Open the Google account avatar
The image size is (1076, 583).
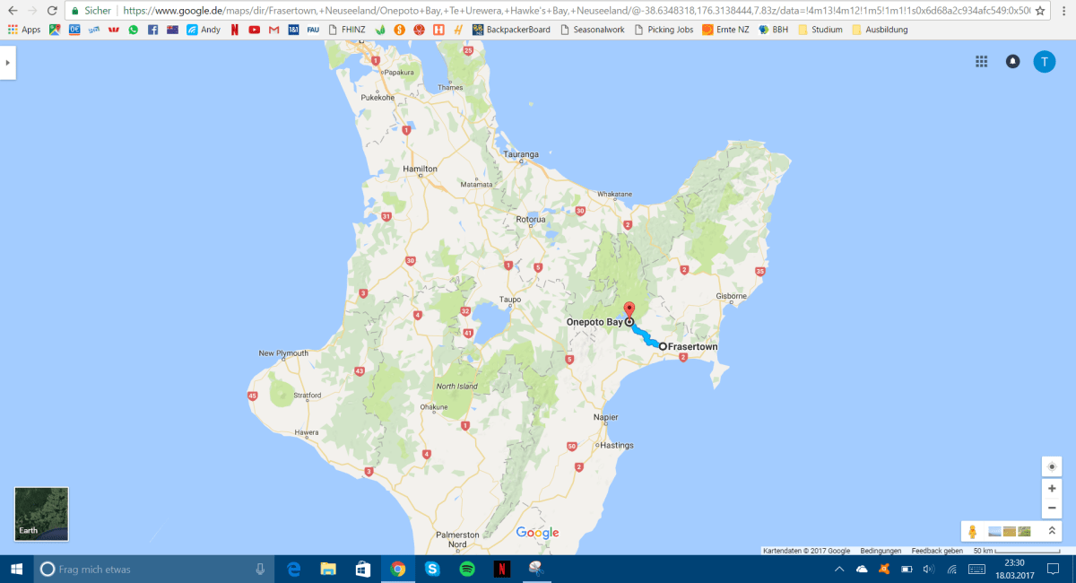tap(1044, 62)
